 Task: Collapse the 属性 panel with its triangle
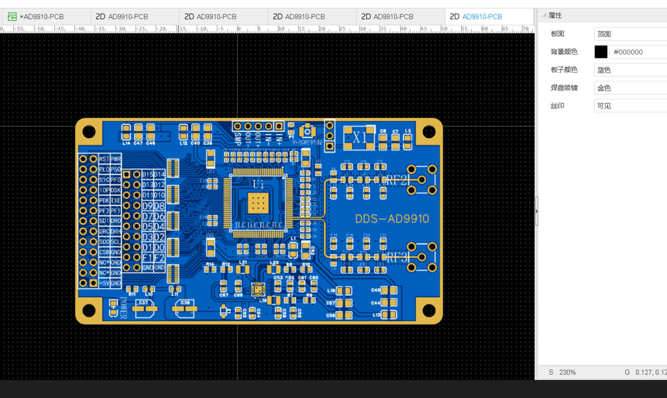coord(544,15)
